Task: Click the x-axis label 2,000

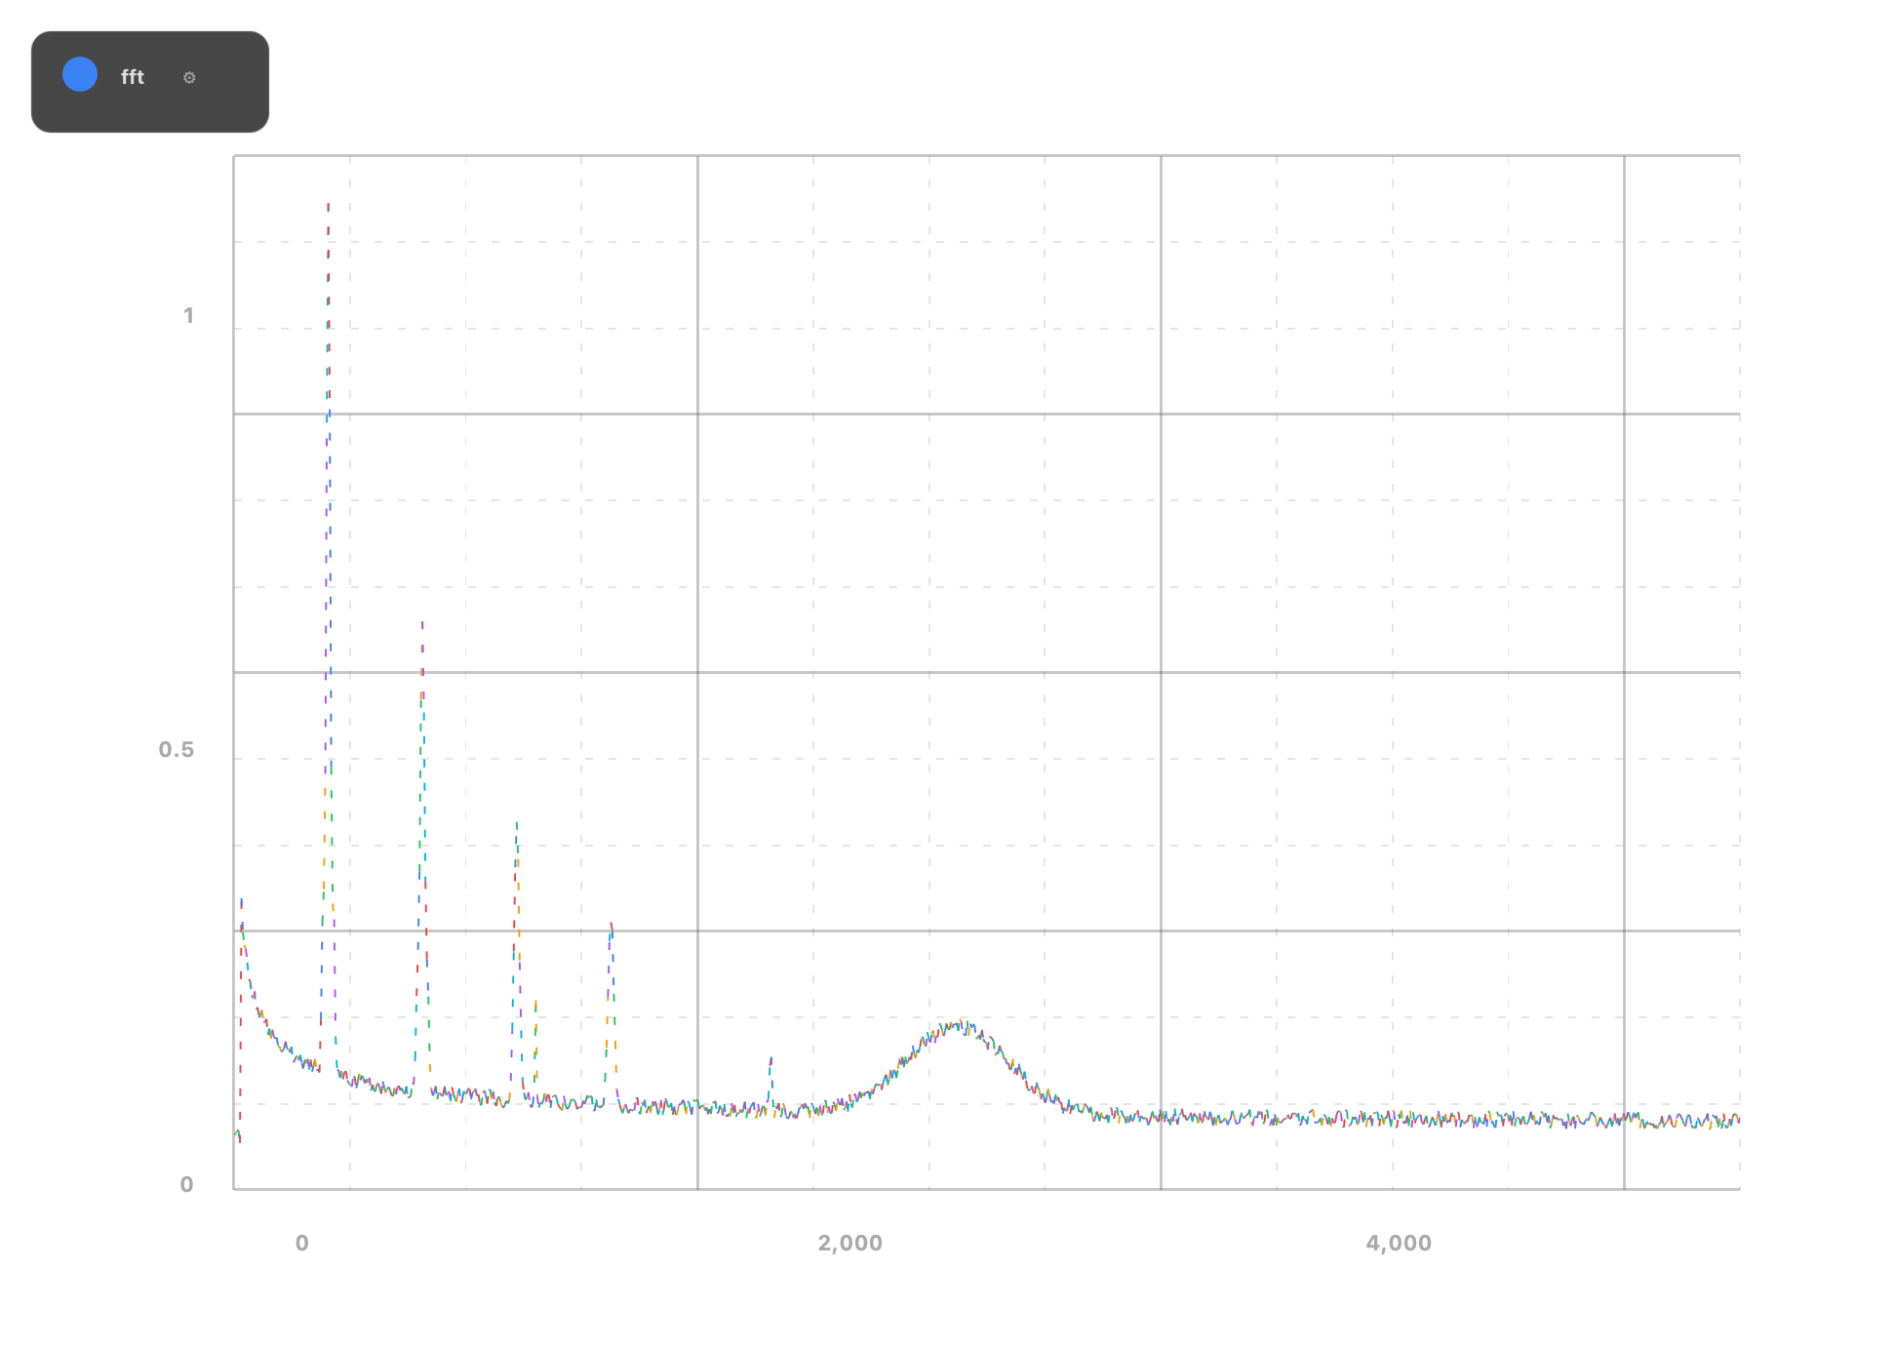Action: [x=849, y=1243]
